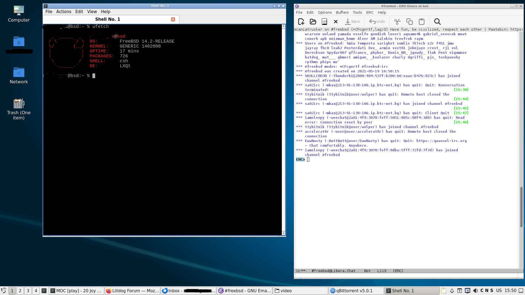This screenshot has width=525, height=295.
Task: Open Actions menu in terminal
Action: (x=64, y=12)
